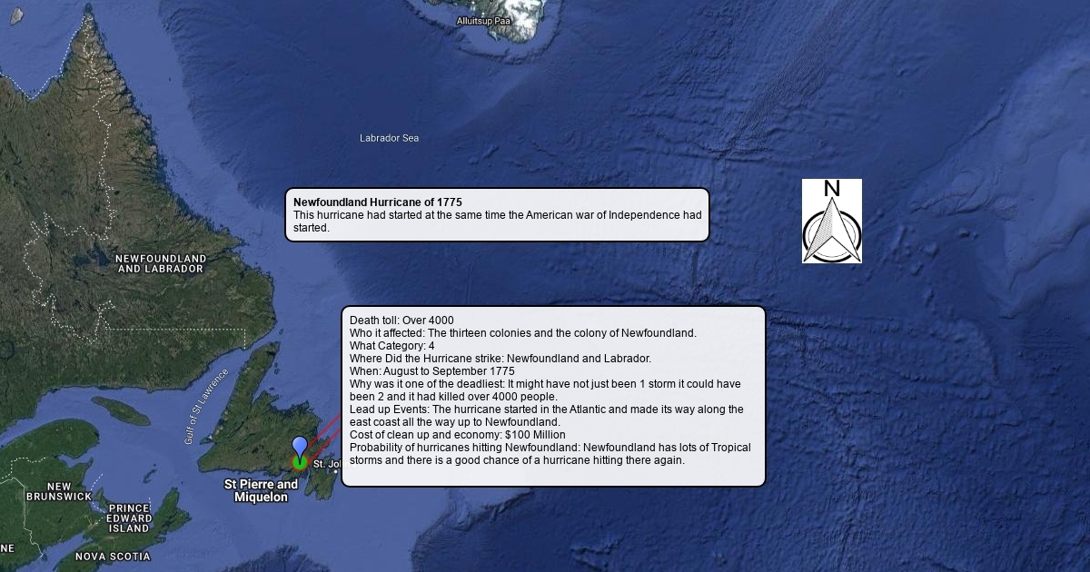Click the 'Probability of hurricanes hitting Newfoundland' text
The image size is (1090, 572).
tap(550, 448)
